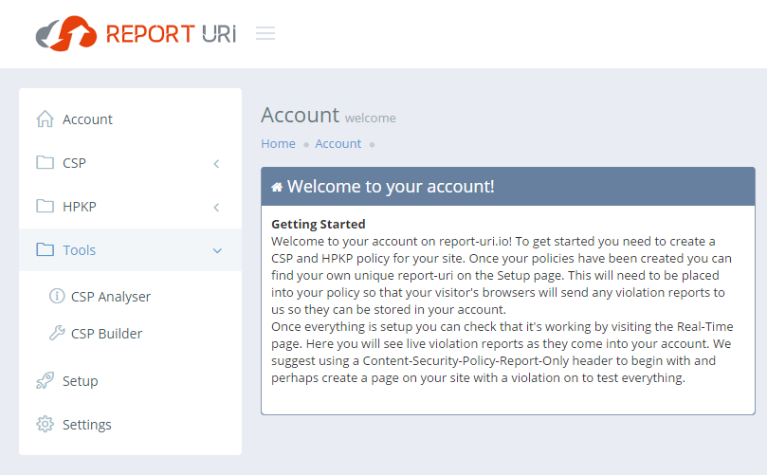Click the 'Getting Started' bold heading

click(319, 224)
